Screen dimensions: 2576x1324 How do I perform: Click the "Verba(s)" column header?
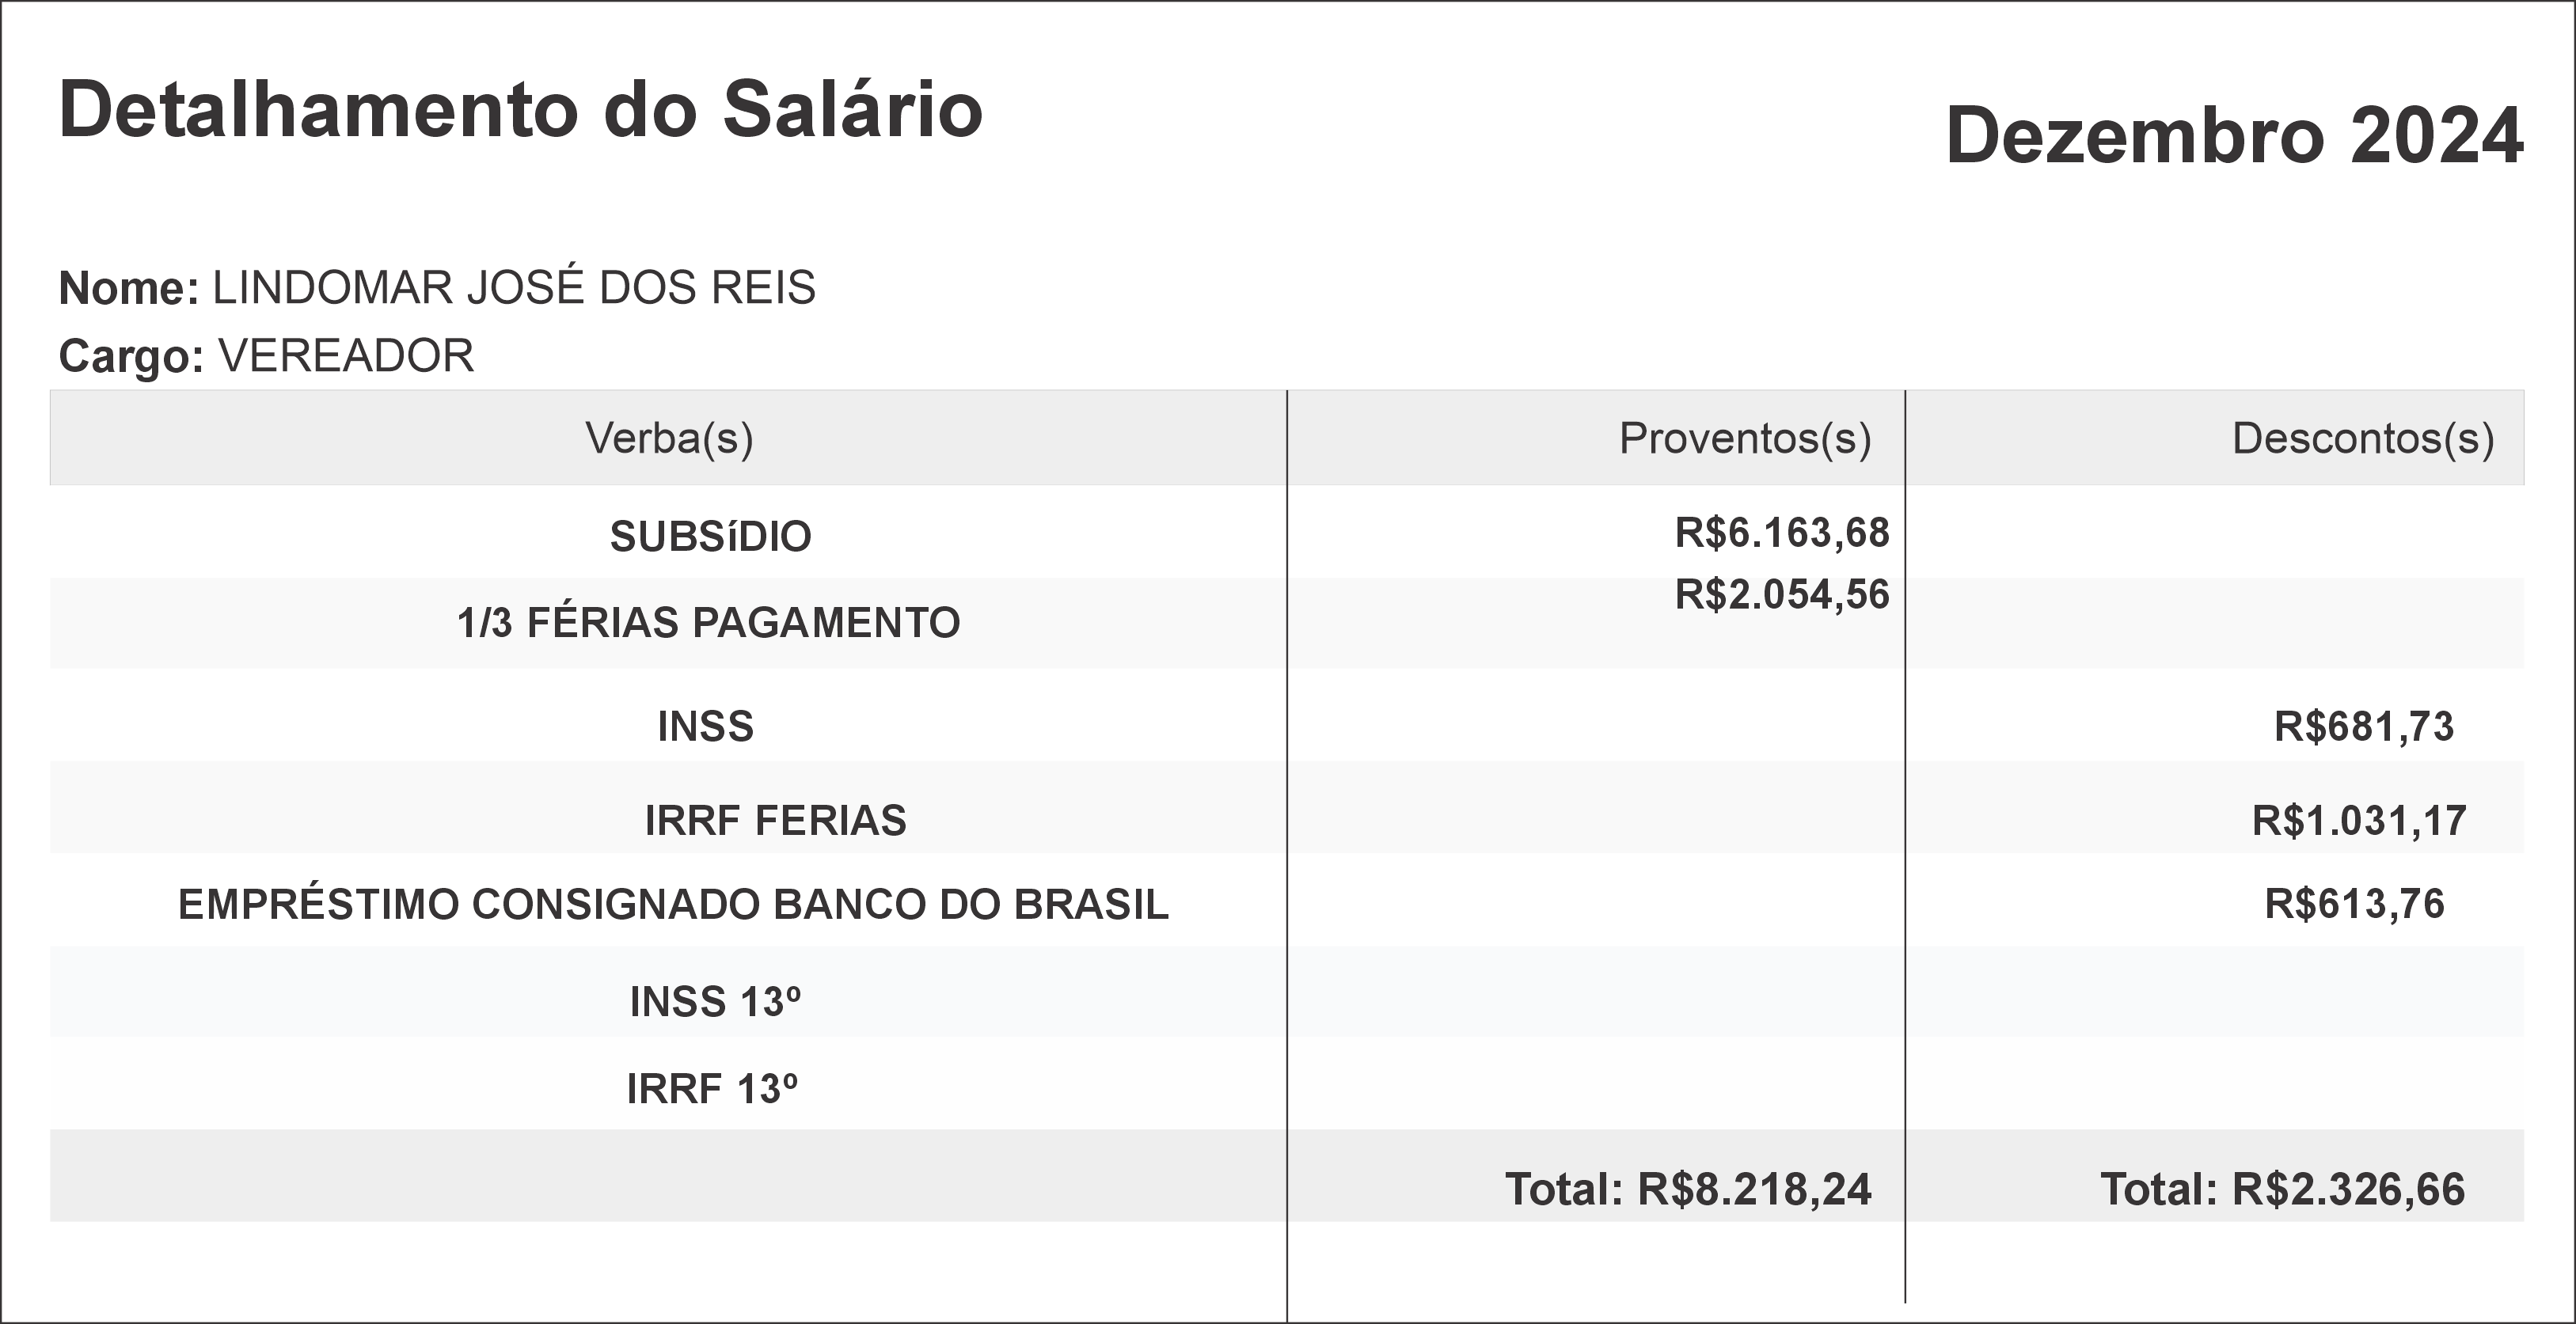click(669, 438)
